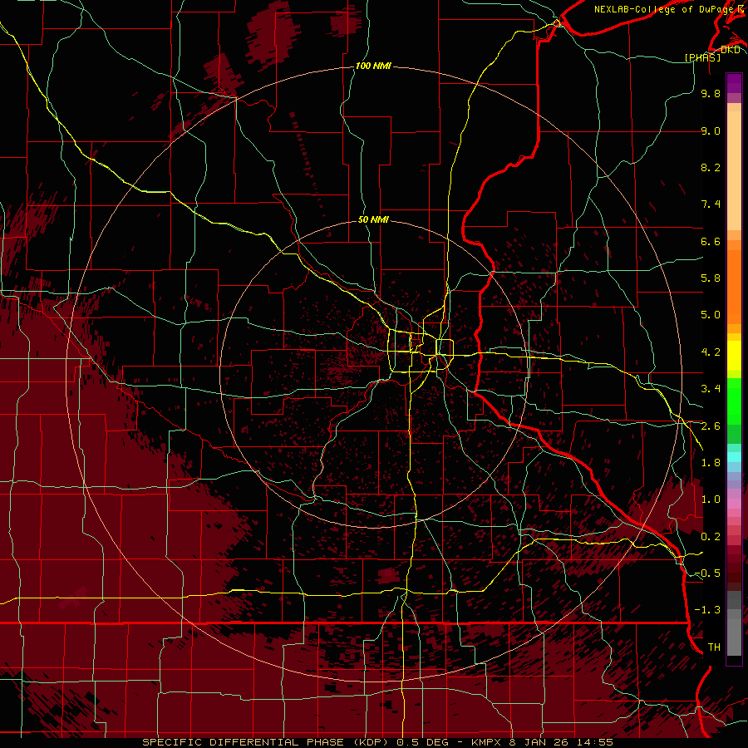
Task: Click the 8.2 value on the color scale
Action: coord(711,167)
